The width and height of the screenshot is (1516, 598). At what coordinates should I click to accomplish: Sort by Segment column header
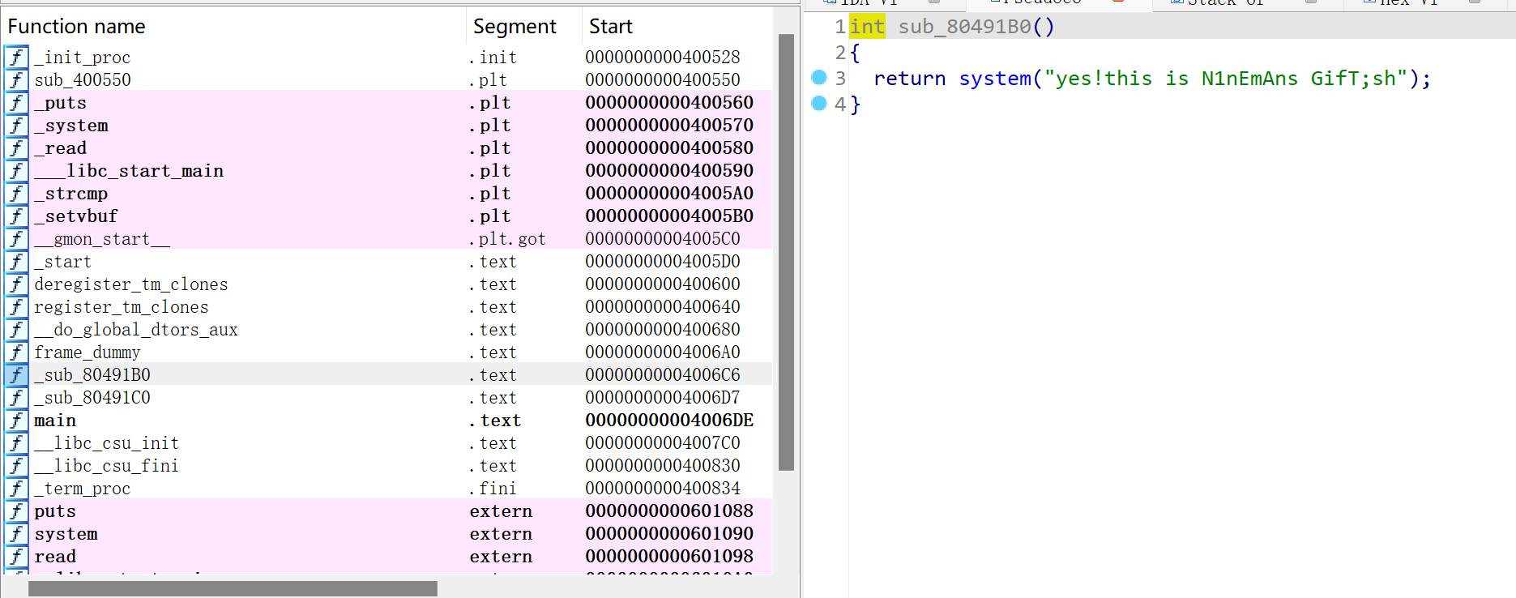[524, 27]
